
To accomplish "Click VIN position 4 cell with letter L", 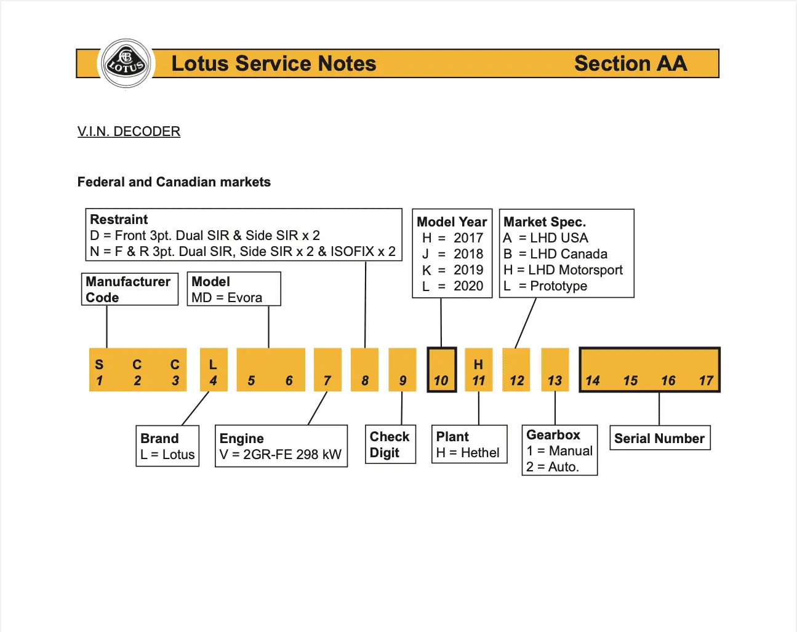I will pos(214,370).
